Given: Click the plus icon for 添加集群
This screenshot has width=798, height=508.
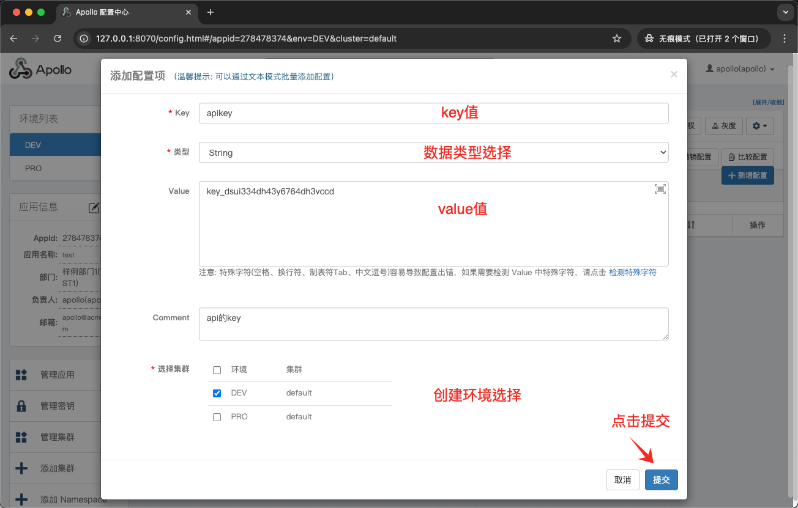Looking at the screenshot, I should 21,468.
